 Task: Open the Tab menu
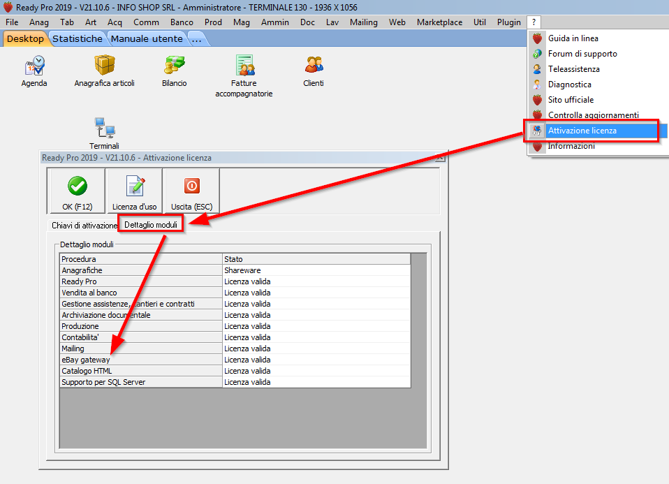click(67, 22)
